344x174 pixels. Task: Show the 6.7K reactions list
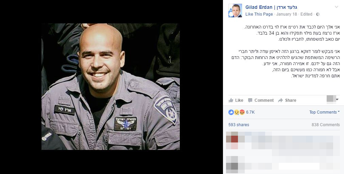(250, 112)
